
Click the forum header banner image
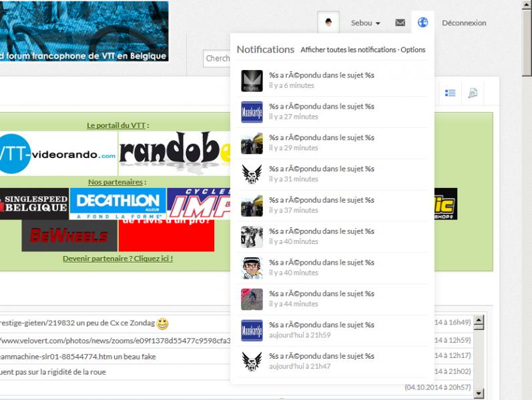84,31
